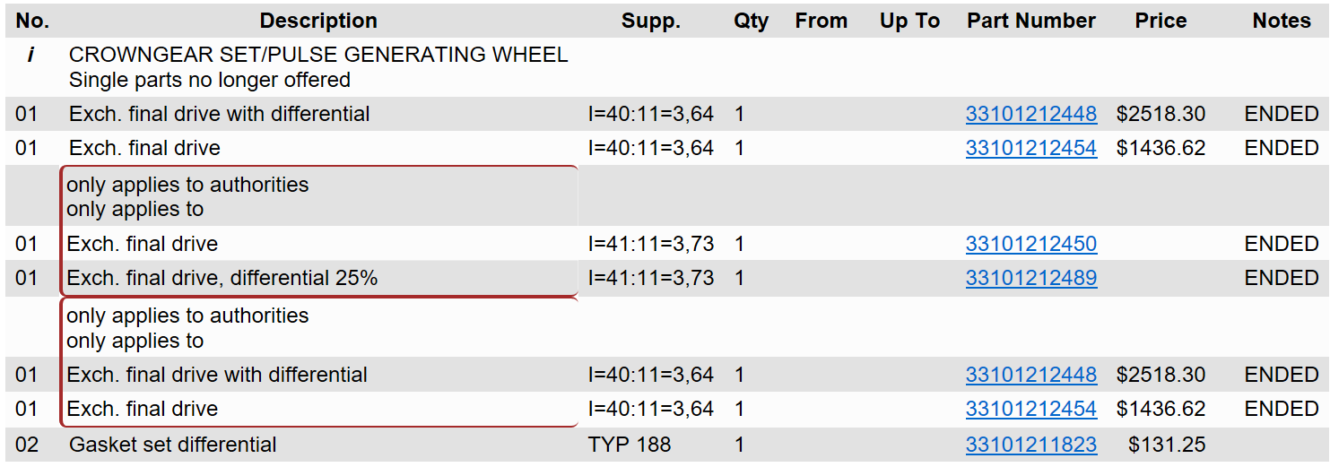Click the italic 'i' information icon
This screenshot has width=1330, height=467.
30,56
